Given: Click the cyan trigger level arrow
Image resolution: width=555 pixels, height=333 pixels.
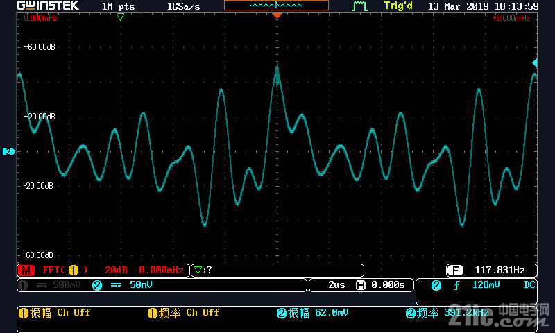Looking at the screenshot, I should click(535, 63).
